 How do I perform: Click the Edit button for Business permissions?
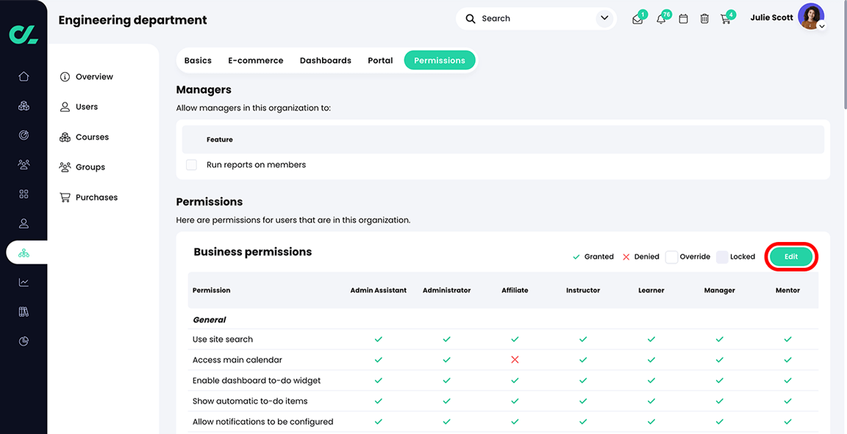[790, 257]
